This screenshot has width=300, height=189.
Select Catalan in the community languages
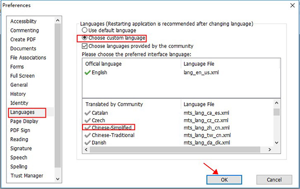(x=100, y=113)
